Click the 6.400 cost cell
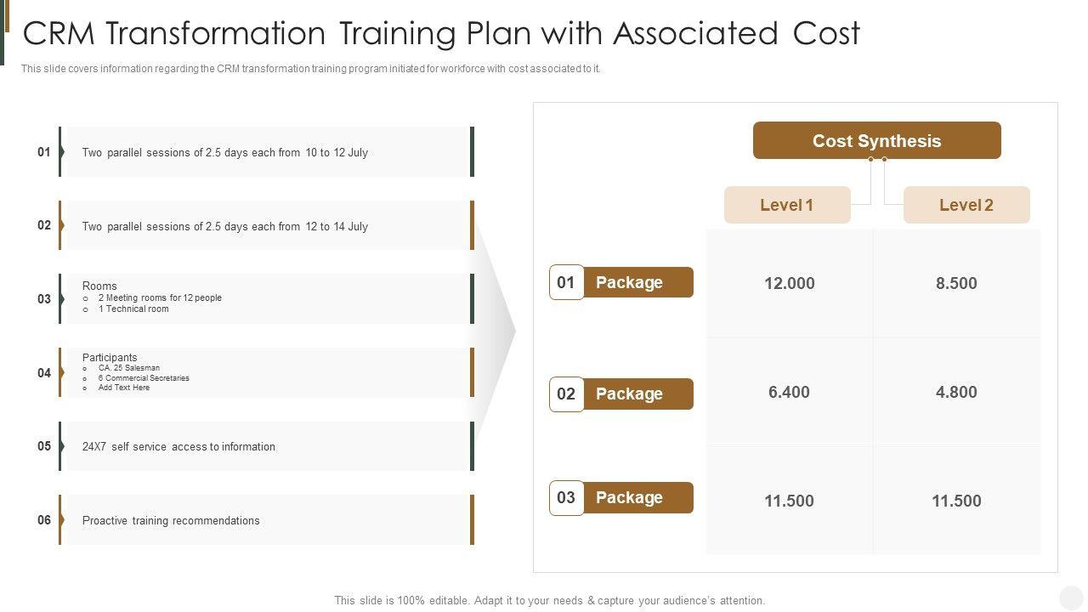Screen dimensions: 1088x612 [789, 392]
